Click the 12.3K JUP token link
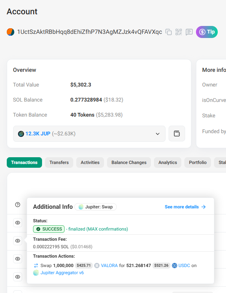 coord(38,134)
